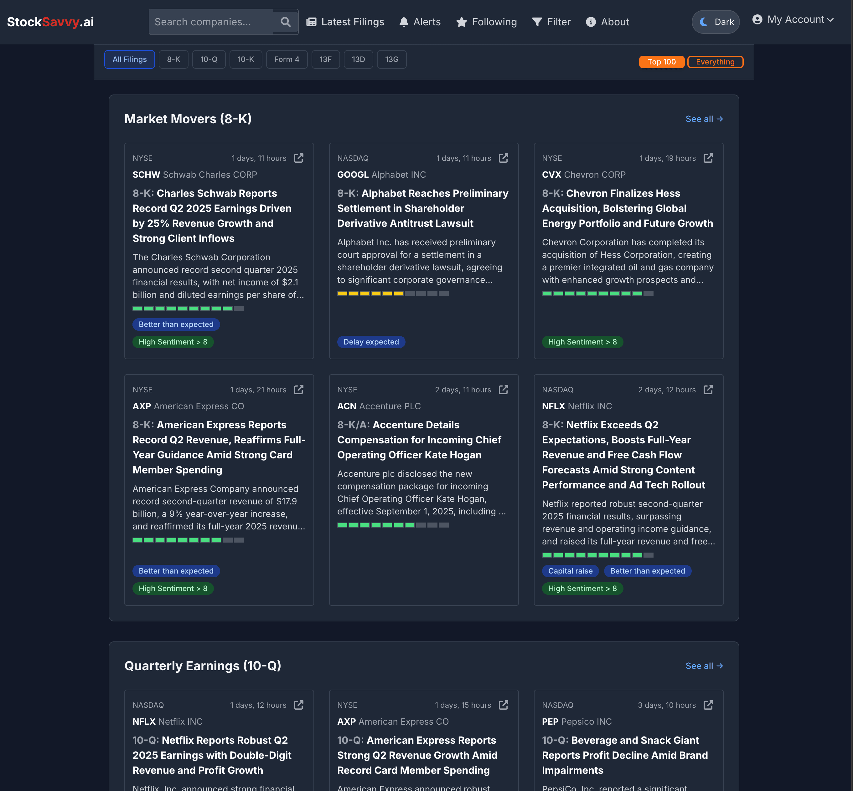Go to StockSavvy.ai home logo
The image size is (853, 791).
click(50, 22)
